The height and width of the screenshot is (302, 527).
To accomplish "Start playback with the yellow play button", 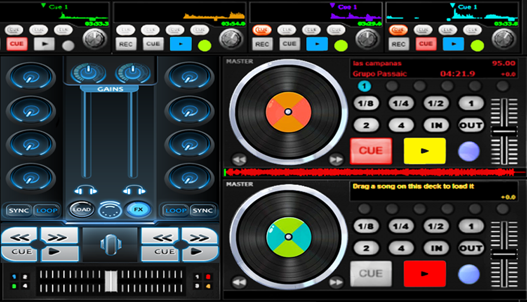I will (x=424, y=151).
